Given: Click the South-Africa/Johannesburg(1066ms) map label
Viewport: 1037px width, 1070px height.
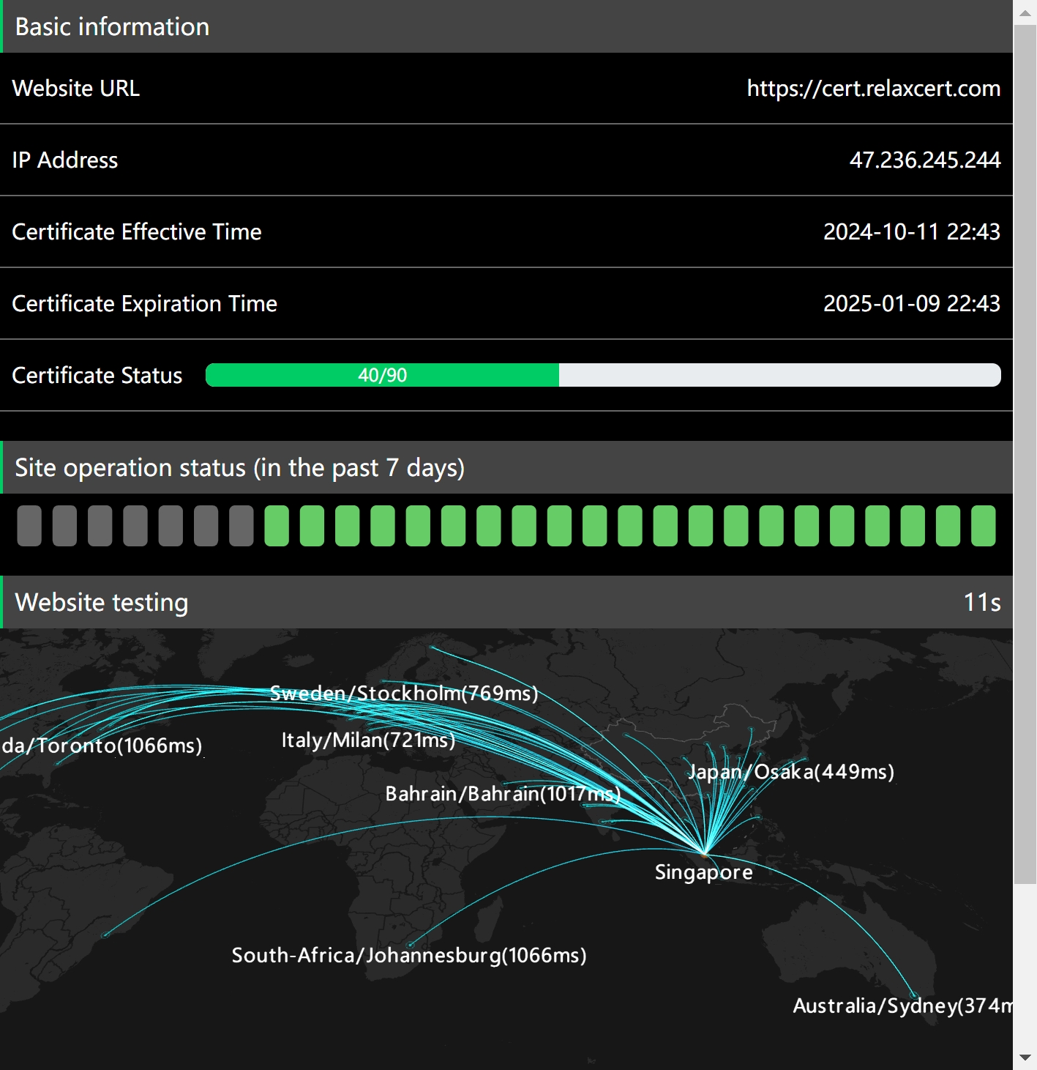Looking at the screenshot, I should click(409, 955).
